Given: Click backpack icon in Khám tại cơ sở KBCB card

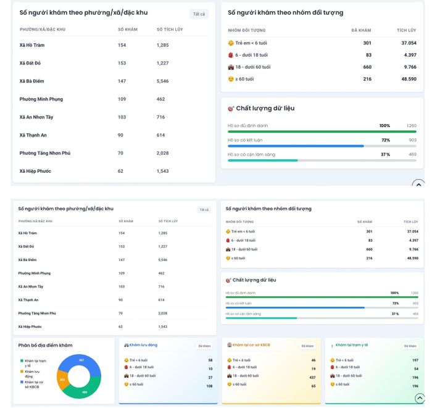Looking at the screenshot, I should [229, 367].
